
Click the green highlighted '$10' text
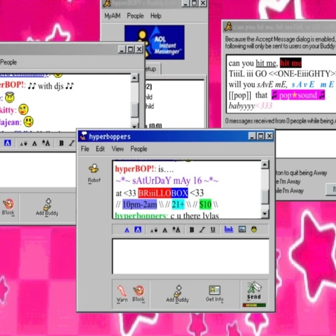[x=206, y=204]
